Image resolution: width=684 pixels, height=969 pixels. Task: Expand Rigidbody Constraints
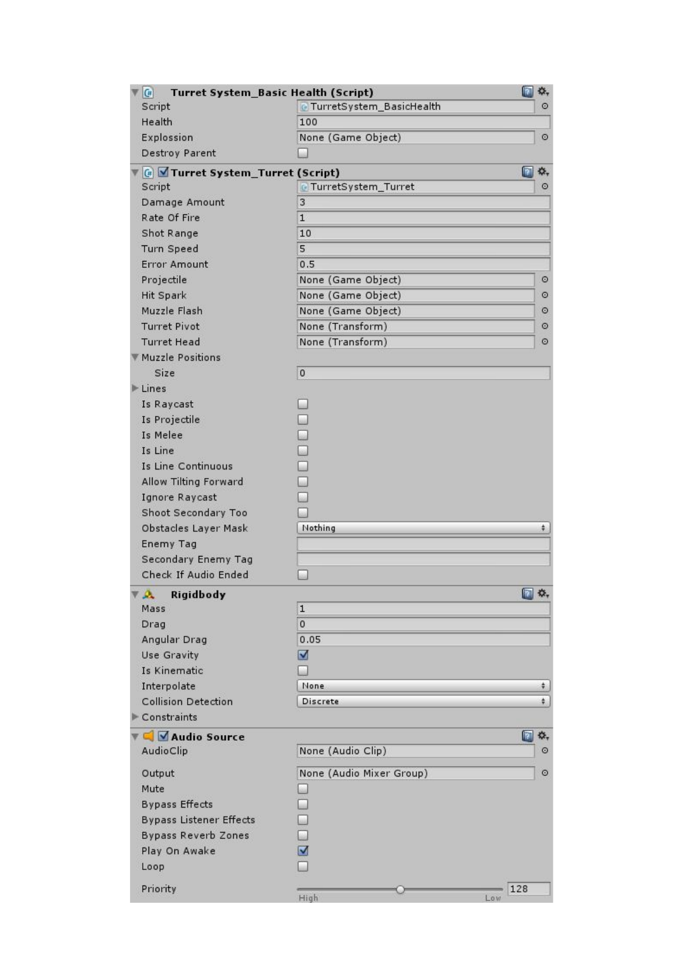[x=135, y=717]
